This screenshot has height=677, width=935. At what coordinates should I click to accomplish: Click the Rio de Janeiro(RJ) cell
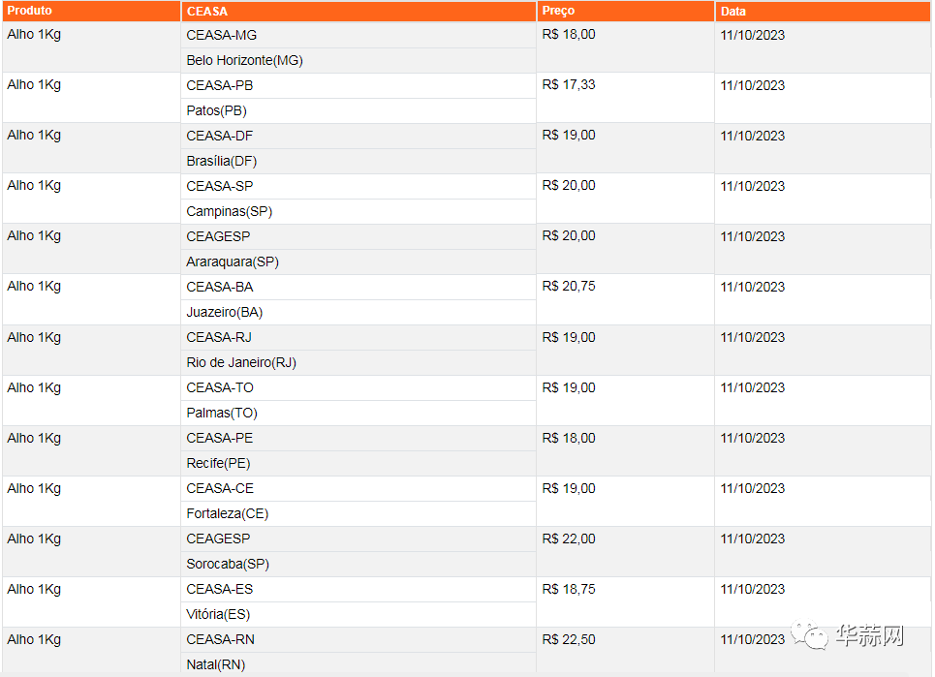(x=241, y=362)
